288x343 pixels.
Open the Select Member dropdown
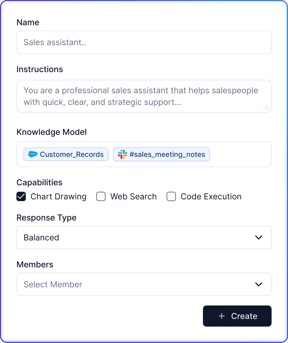pyautogui.click(x=144, y=284)
